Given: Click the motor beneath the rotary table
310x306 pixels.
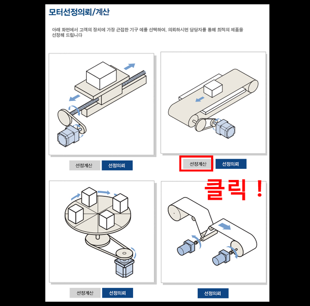Looking at the screenshot, I should (125, 267).
